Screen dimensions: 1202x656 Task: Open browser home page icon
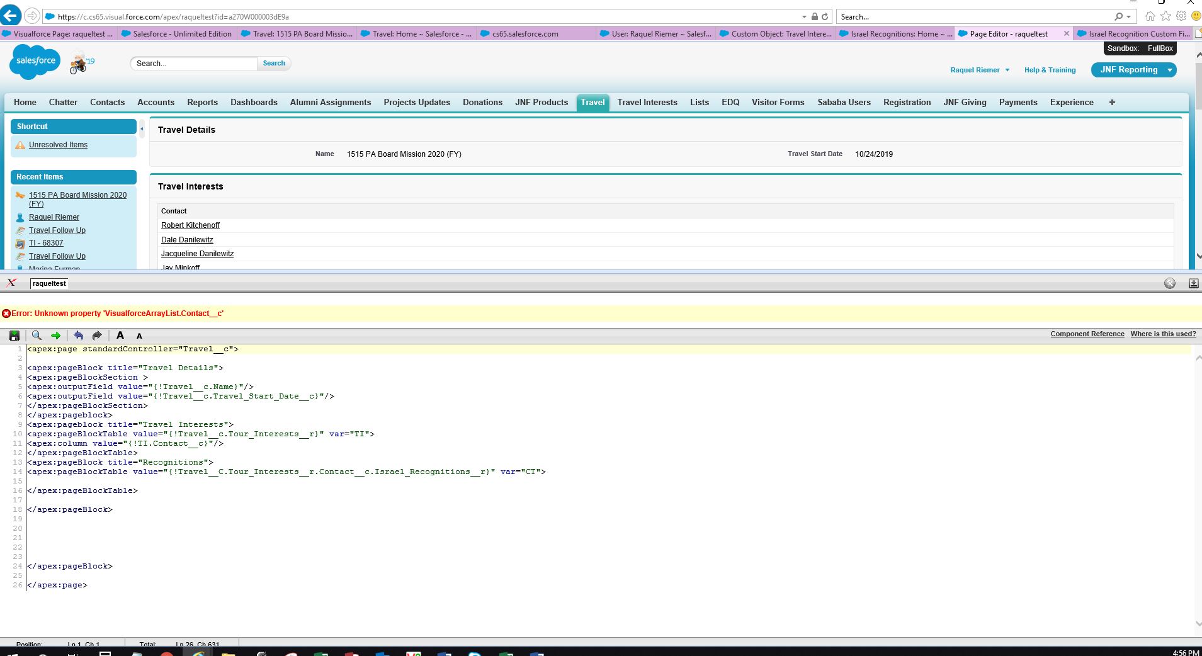[1150, 16]
